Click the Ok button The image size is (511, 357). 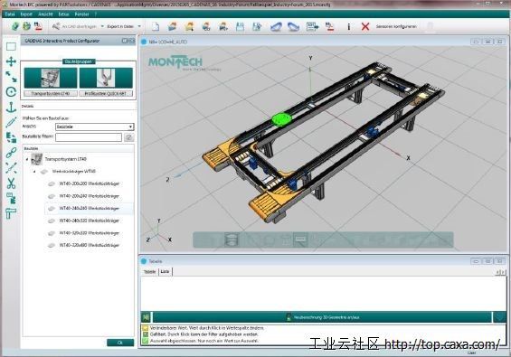point(120,343)
